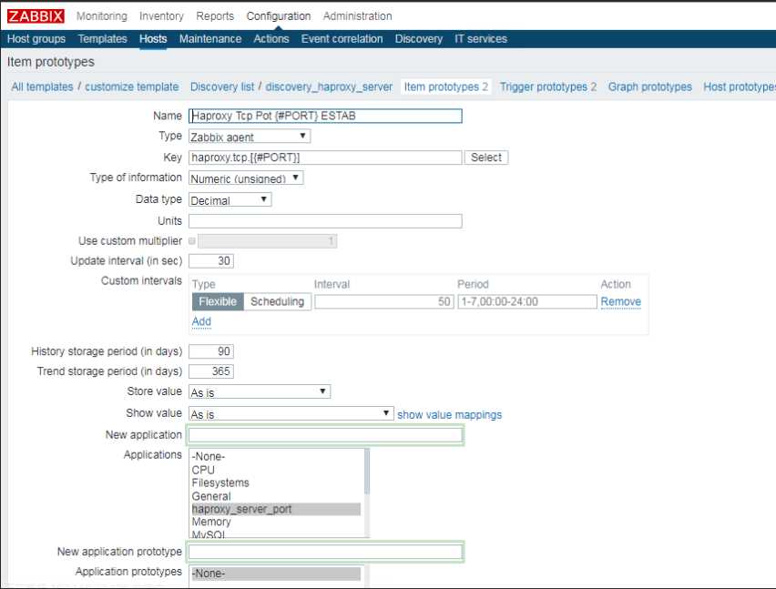Click show value mappings link

pyautogui.click(x=449, y=414)
